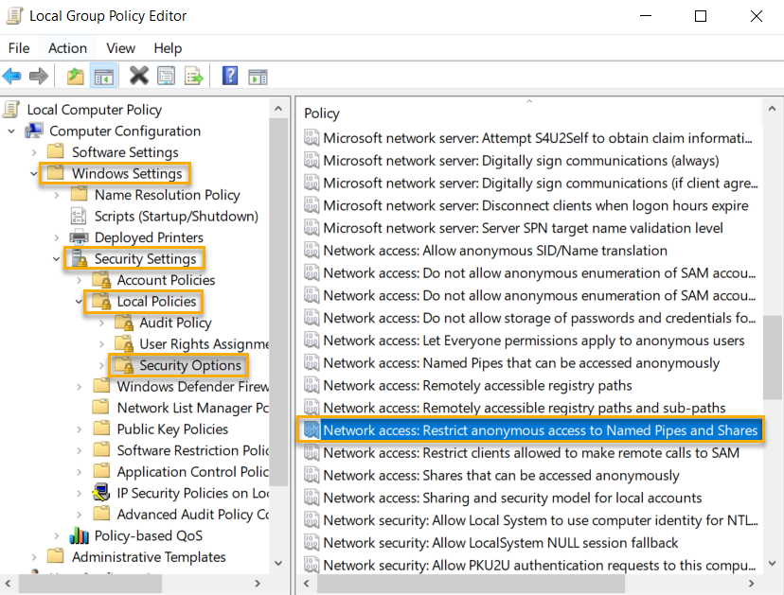Open the Action menu

(x=66, y=48)
